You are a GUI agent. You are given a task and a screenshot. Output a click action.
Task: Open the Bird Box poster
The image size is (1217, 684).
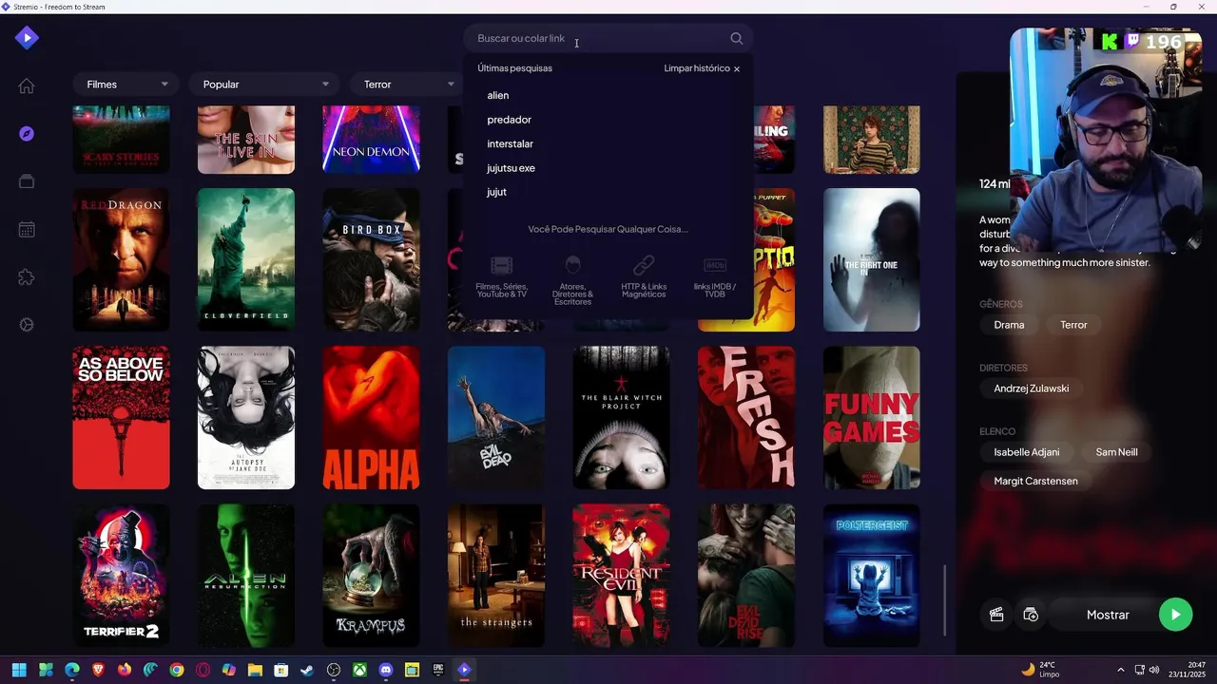tap(371, 260)
